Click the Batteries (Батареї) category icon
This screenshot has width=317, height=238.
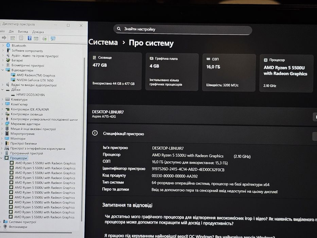pos(8,60)
